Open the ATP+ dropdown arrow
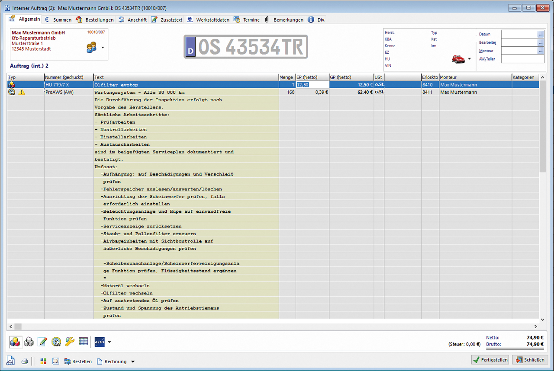The height and width of the screenshot is (371, 554). (x=109, y=342)
